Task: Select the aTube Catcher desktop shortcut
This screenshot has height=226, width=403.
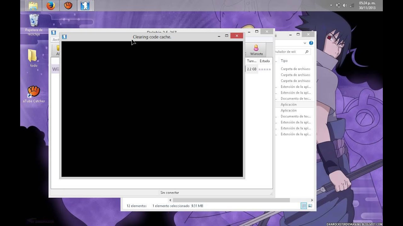Action: pos(34,94)
